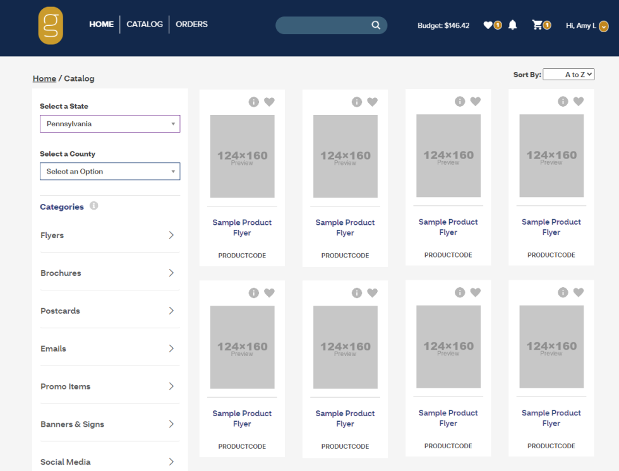Click info icon on last bottom-row product
The height and width of the screenshot is (471, 619).
coord(563,292)
